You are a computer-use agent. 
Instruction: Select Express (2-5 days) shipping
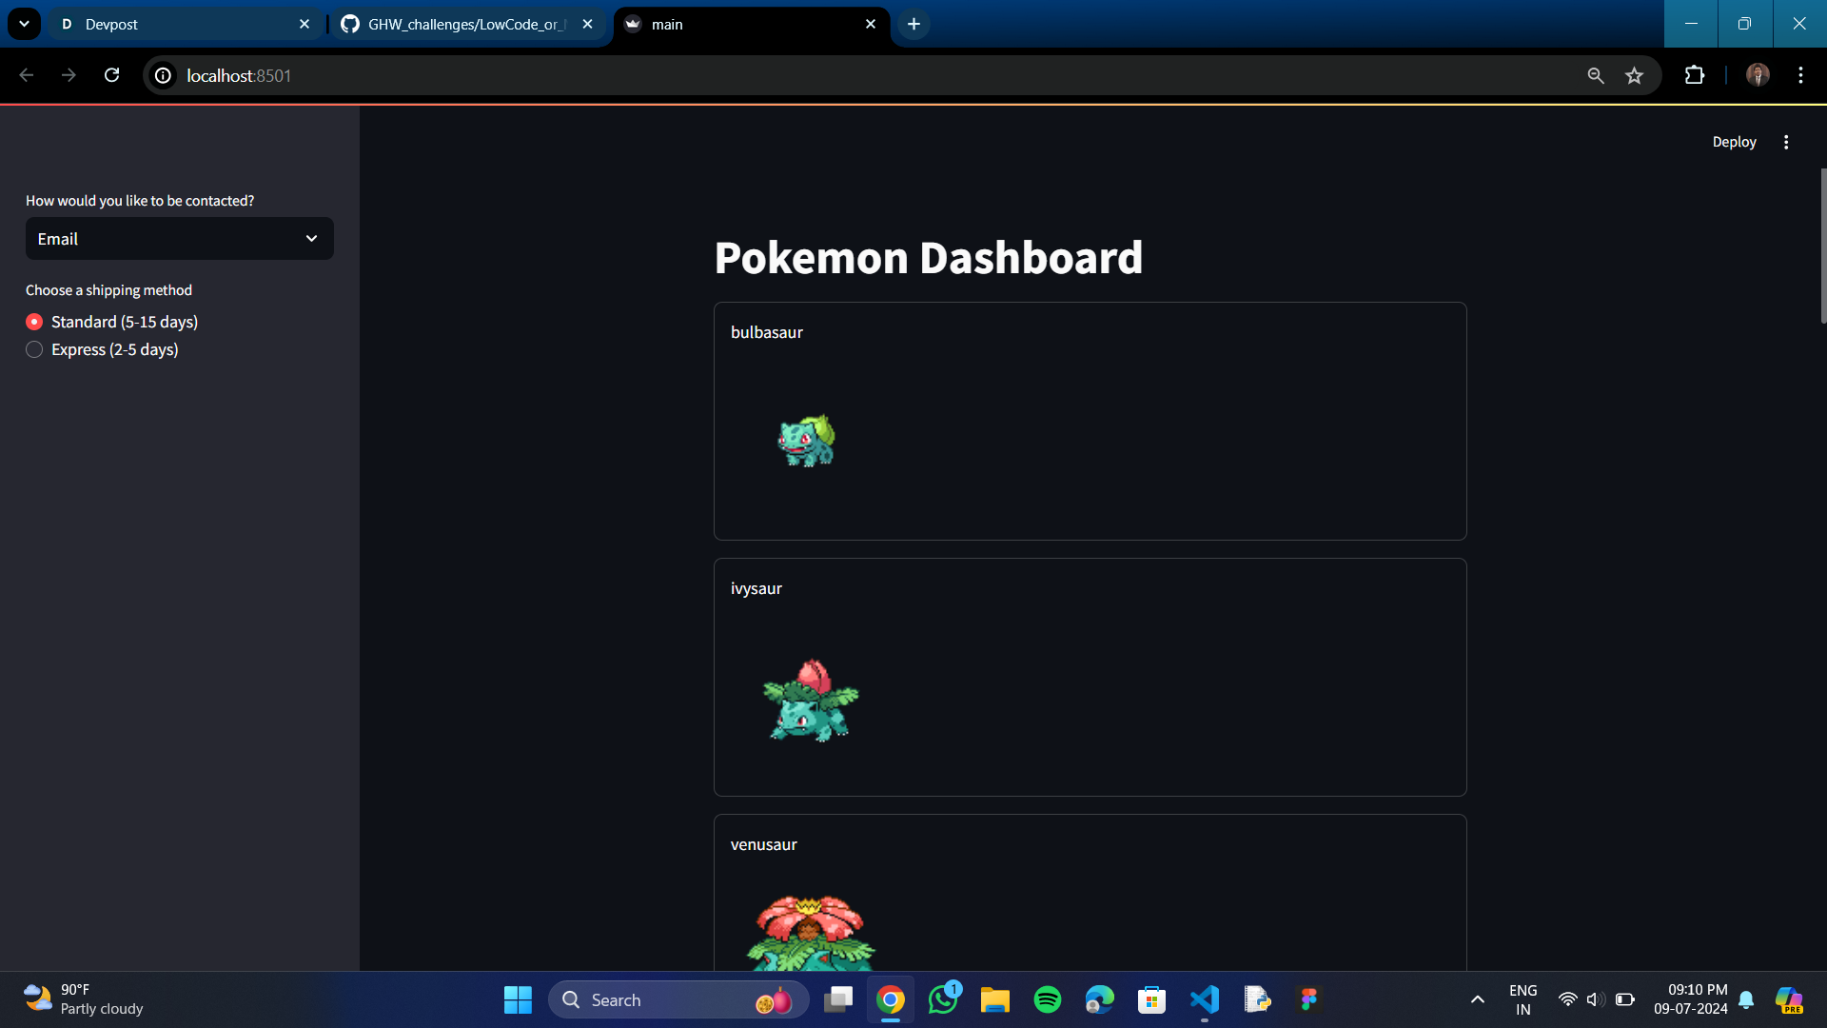(34, 349)
